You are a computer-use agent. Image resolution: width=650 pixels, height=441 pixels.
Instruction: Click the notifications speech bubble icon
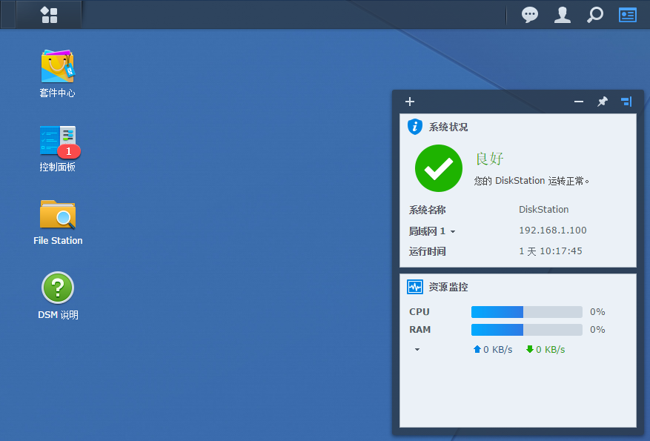click(x=529, y=14)
